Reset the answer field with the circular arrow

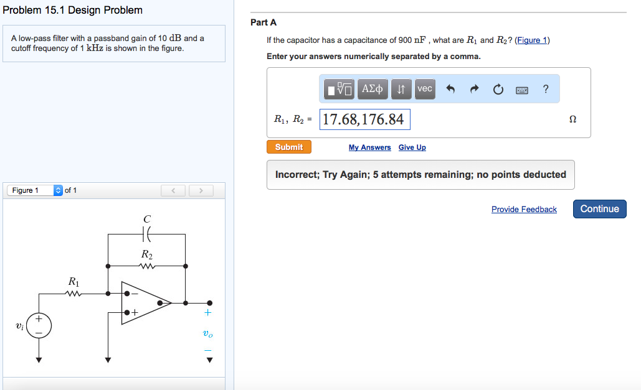click(498, 89)
